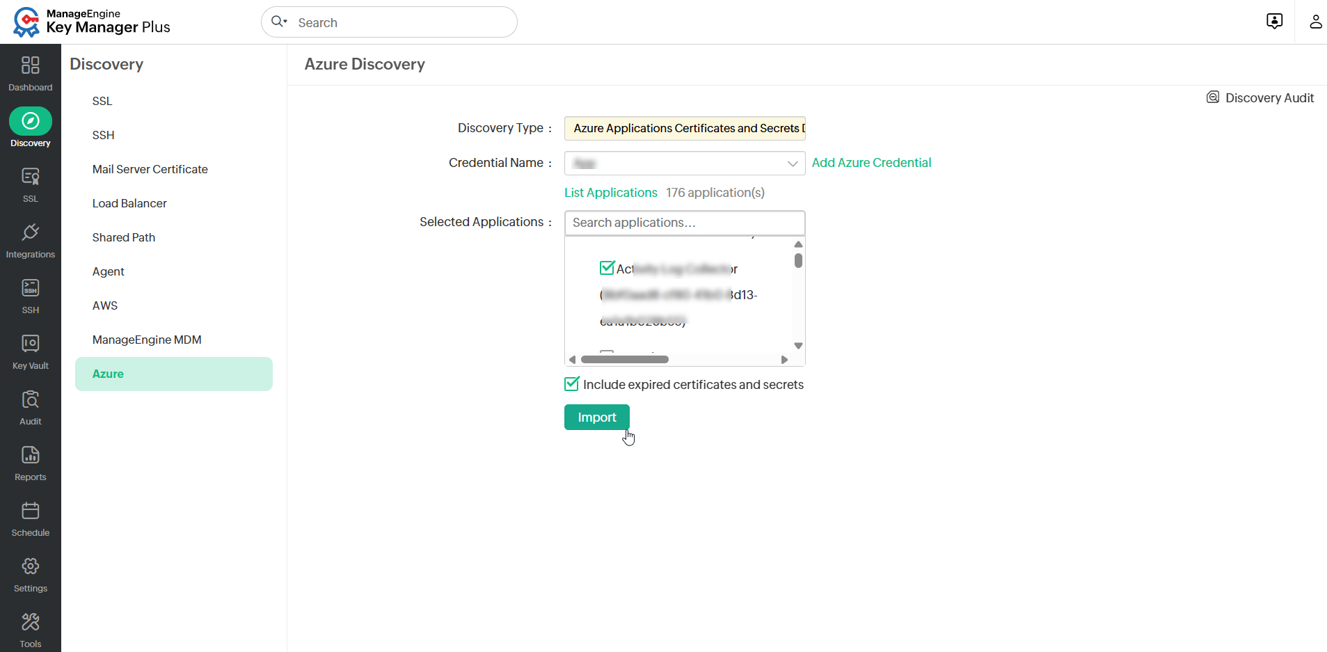Screen dimensions: 1327x652
Task: Click the Azure Discovery heading
Action: (365, 64)
